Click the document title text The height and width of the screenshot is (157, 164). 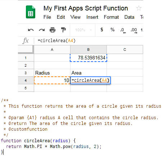[86, 8]
